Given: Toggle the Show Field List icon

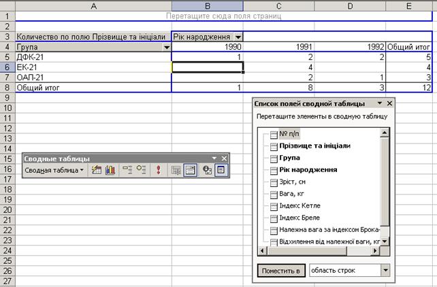Looking at the screenshot, I should coord(221,170).
